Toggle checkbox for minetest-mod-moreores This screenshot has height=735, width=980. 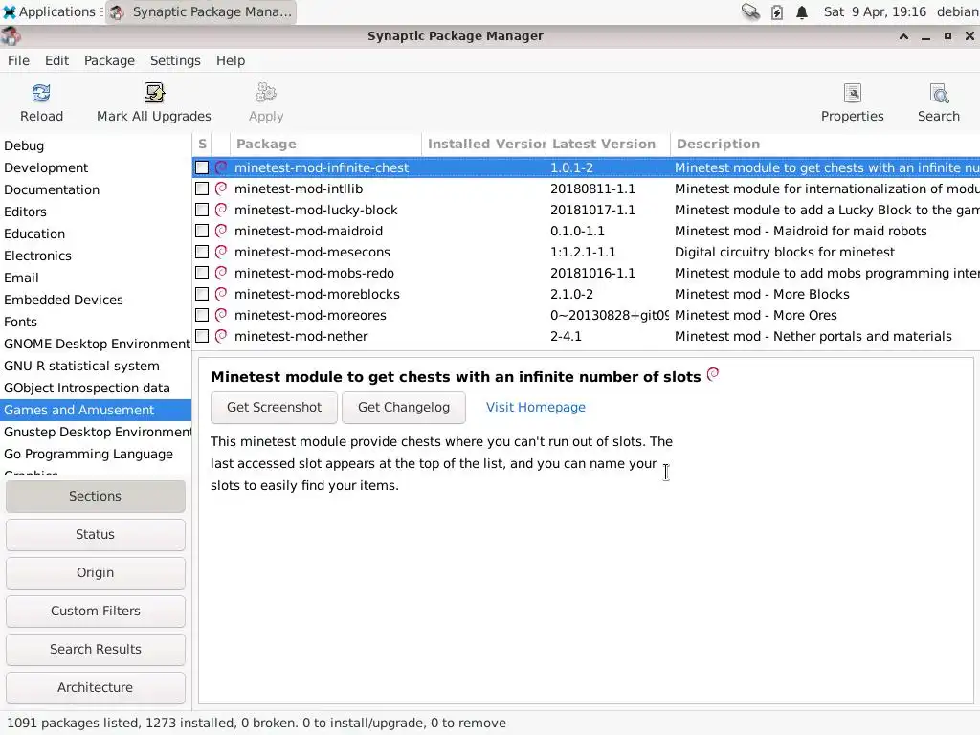tap(202, 315)
